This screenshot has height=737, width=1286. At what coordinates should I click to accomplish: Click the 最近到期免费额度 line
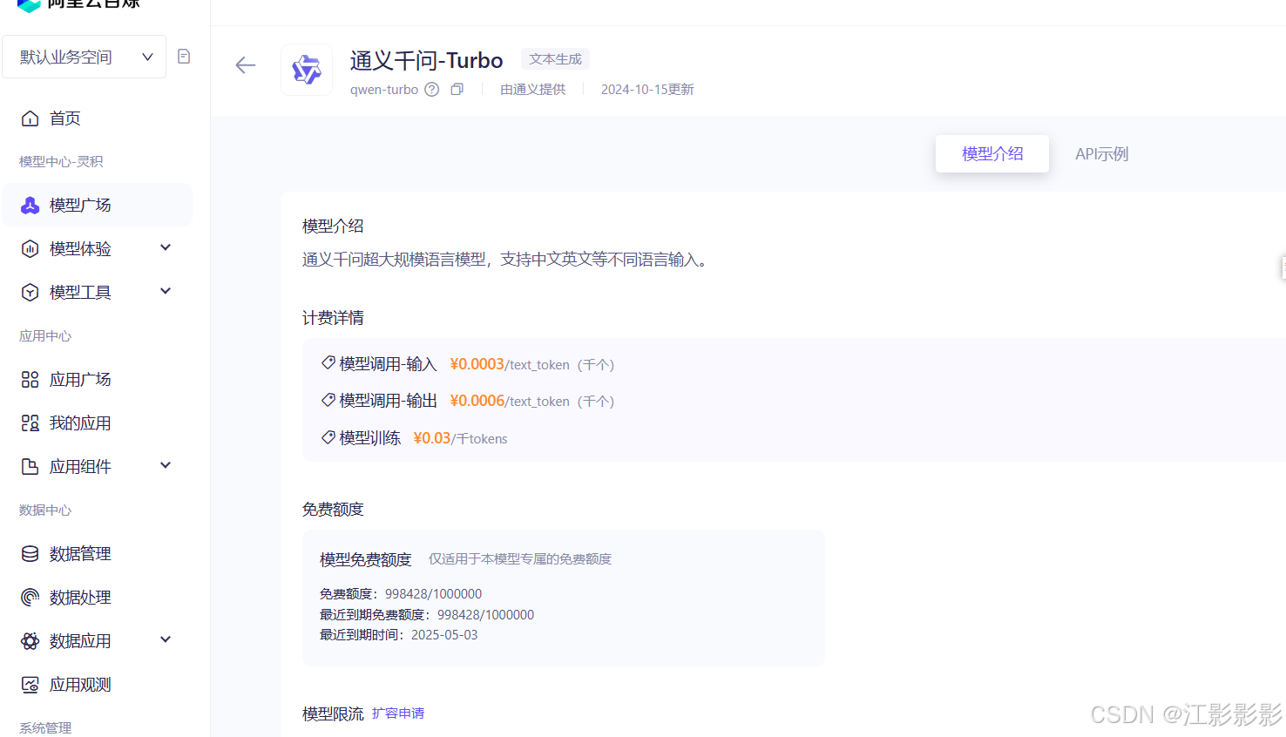(x=427, y=615)
